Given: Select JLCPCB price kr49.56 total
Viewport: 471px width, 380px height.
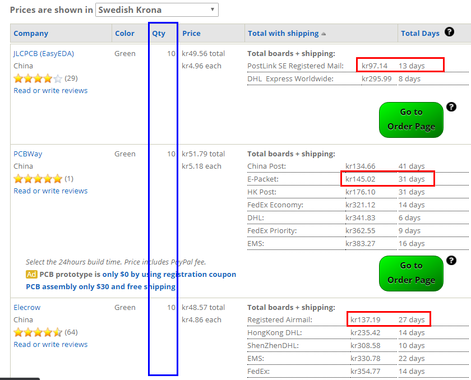Looking at the screenshot, I should [x=204, y=54].
